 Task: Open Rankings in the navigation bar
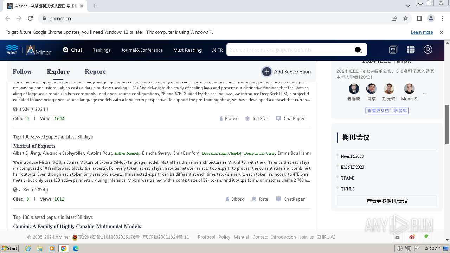pos(101,50)
